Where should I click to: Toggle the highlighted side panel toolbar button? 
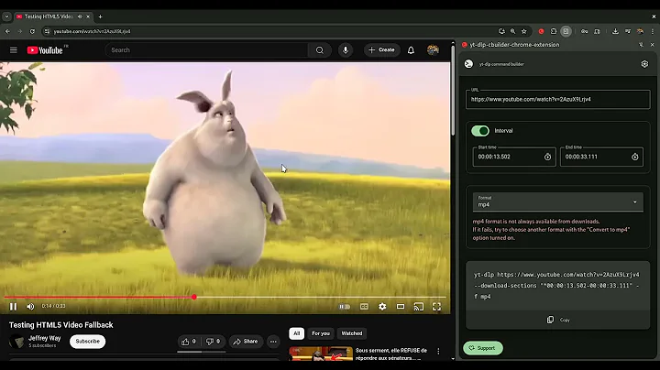pyautogui.click(x=566, y=31)
